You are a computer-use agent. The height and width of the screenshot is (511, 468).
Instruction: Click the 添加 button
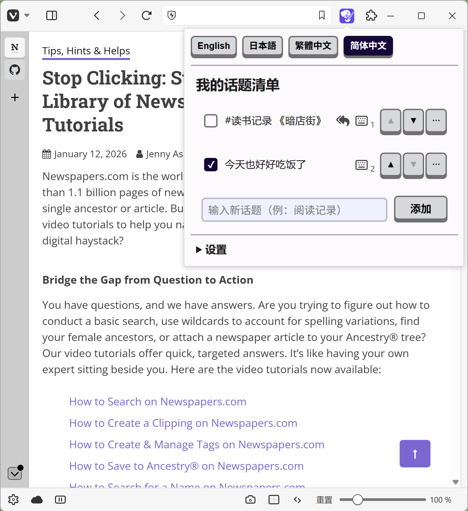point(420,209)
